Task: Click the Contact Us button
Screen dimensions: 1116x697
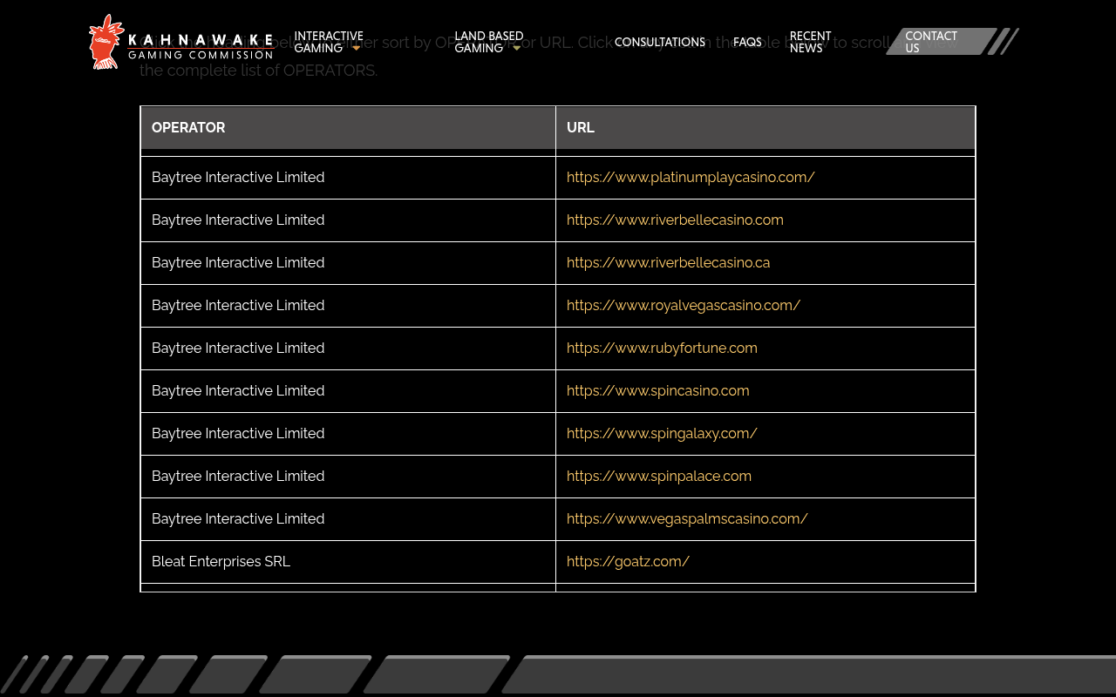Action: pyautogui.click(x=941, y=42)
